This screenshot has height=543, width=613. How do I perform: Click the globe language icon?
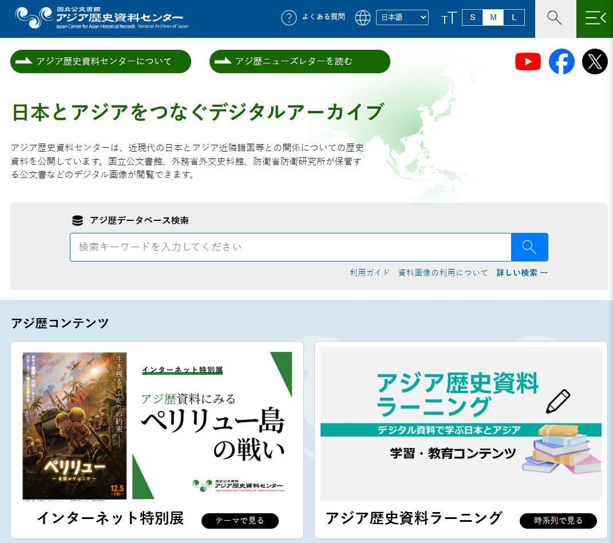(363, 18)
